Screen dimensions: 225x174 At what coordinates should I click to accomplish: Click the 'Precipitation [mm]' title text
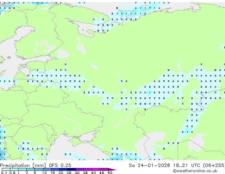(x=23, y=165)
